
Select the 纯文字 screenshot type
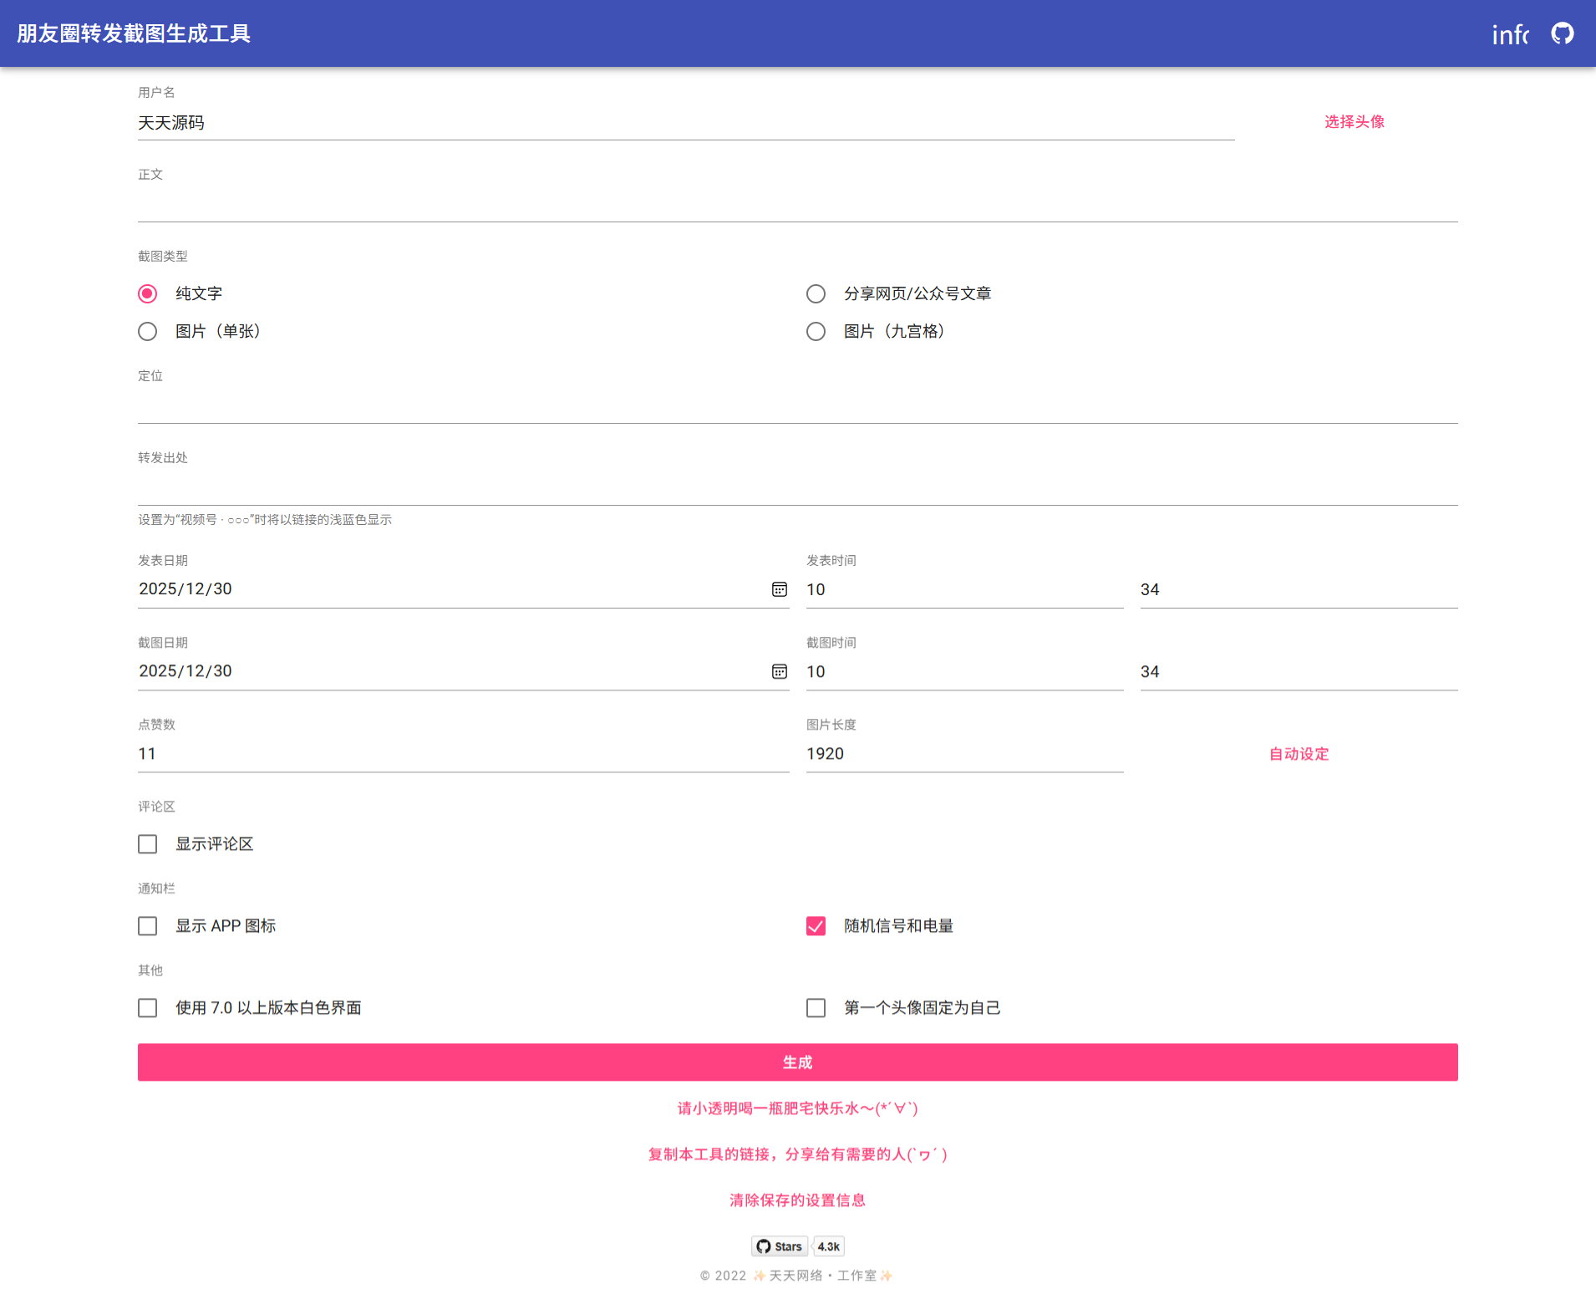tap(147, 293)
